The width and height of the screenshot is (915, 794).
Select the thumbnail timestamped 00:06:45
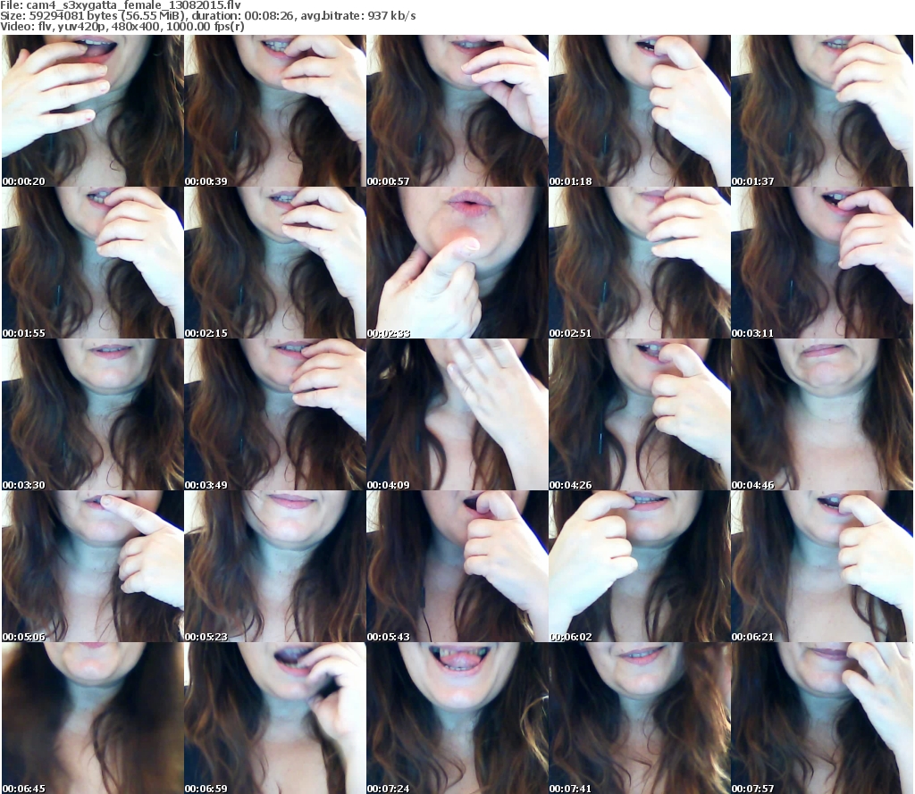[93, 718]
